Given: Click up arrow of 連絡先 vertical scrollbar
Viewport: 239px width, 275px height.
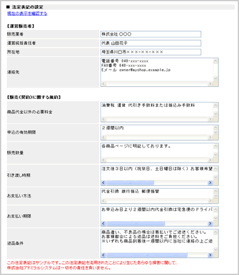Looking at the screenshot, I should (x=215, y=61).
